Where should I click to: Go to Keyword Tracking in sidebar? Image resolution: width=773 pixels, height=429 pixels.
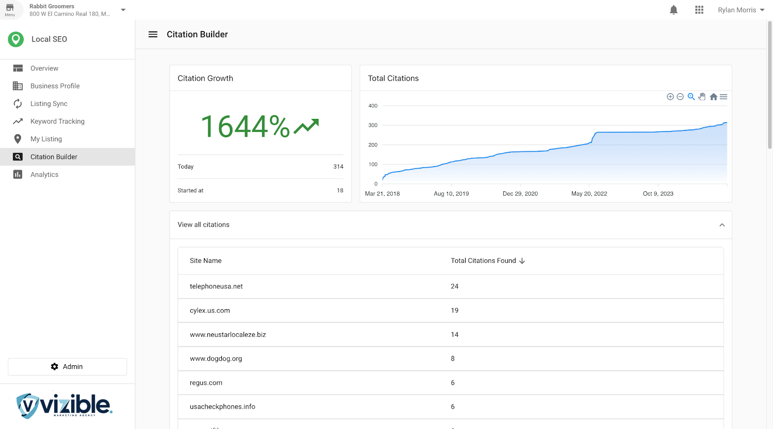(x=57, y=121)
